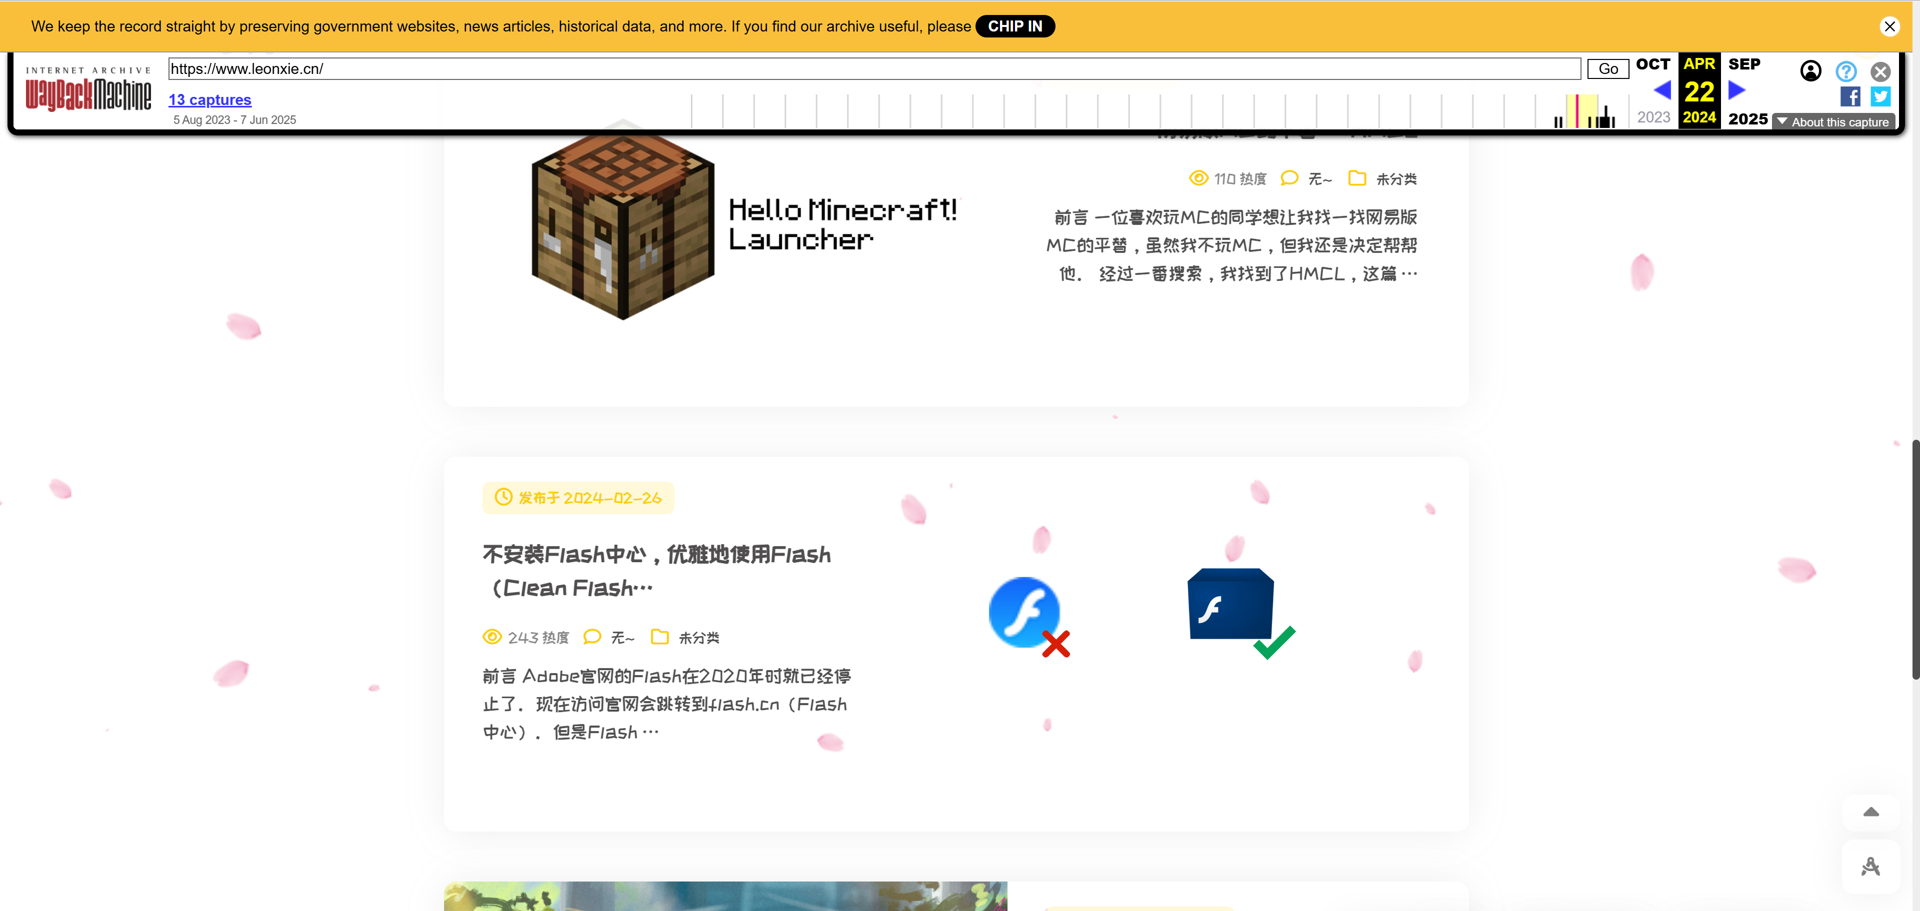Open the Flash post excerpt text

pos(667,704)
